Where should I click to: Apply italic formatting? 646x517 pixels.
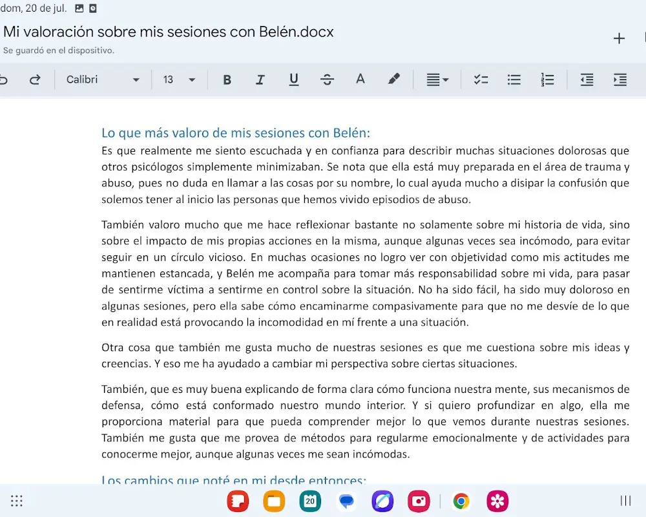(260, 79)
